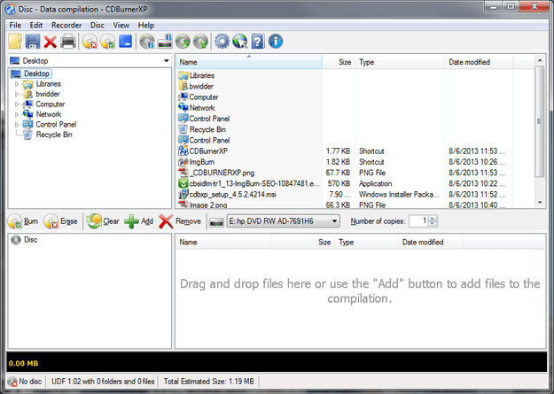The height and width of the screenshot is (394, 554).
Task: Click the blue info About icon
Action: click(276, 42)
